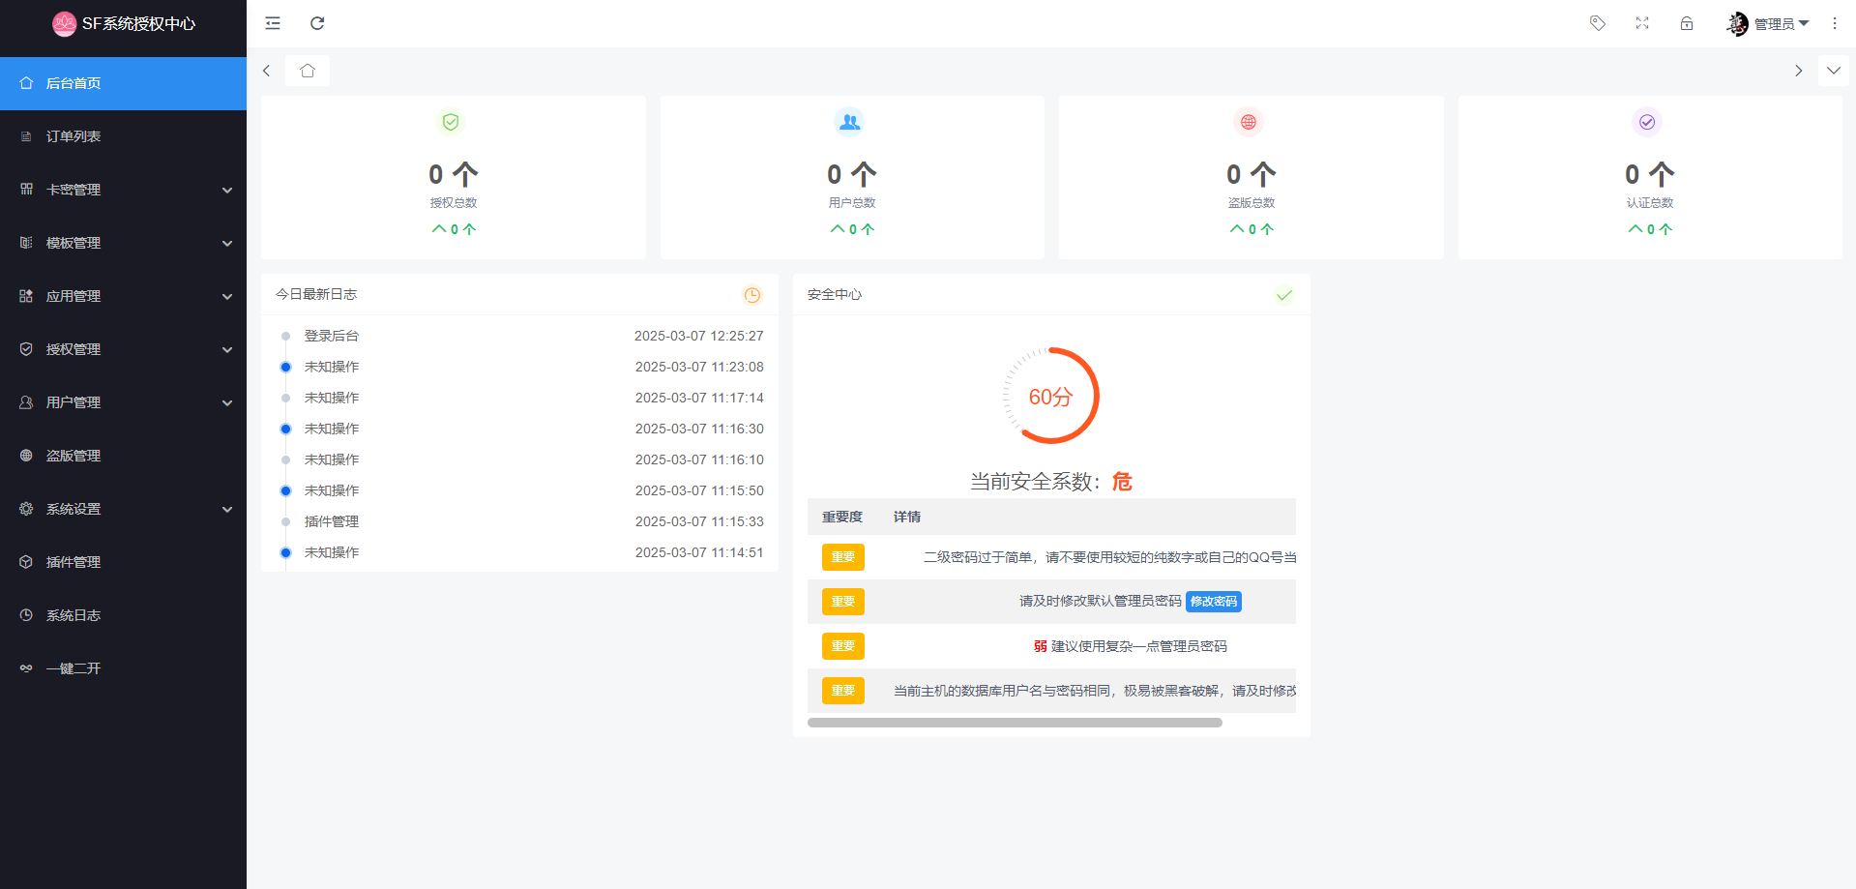This screenshot has height=889, width=1856.
Task: Click the 卡密管理 grid icon
Action: point(26,190)
